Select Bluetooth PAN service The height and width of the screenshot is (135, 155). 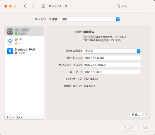(x=24, y=51)
